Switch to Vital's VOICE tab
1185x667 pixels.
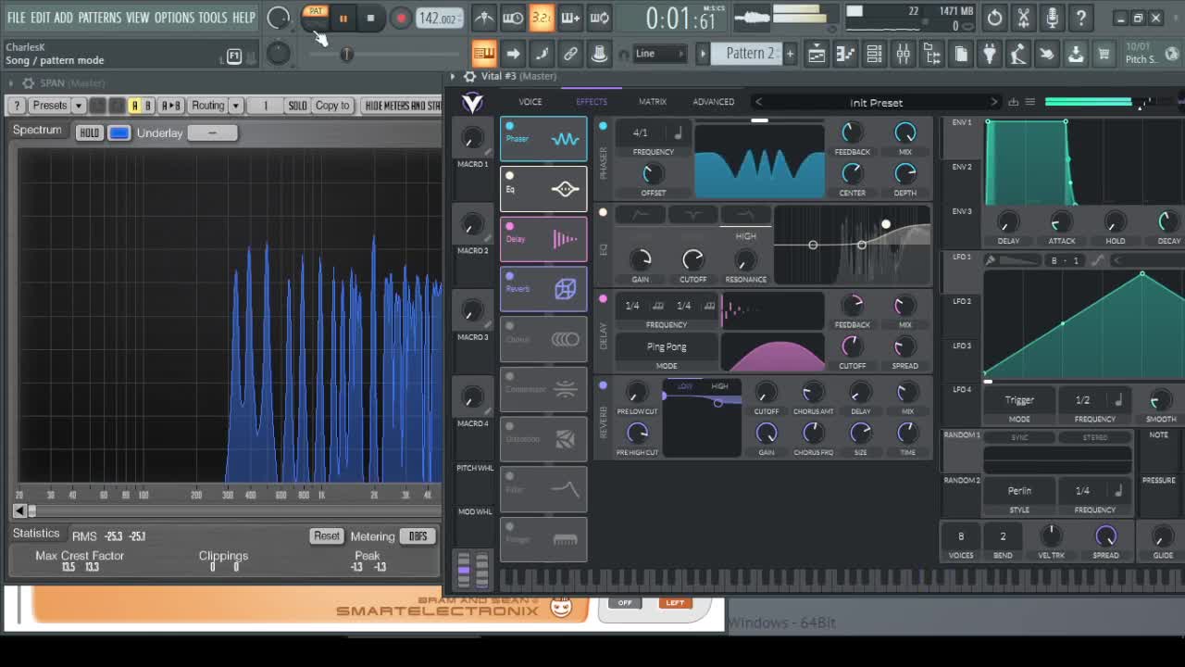pos(530,102)
